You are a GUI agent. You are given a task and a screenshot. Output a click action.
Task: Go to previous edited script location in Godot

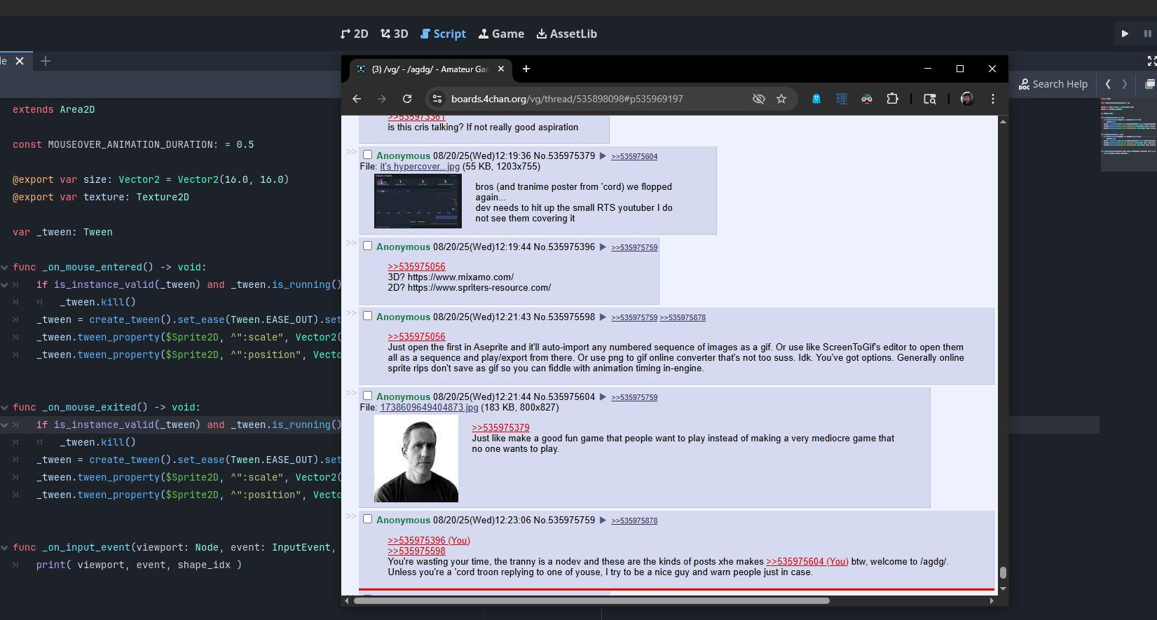coord(1108,84)
